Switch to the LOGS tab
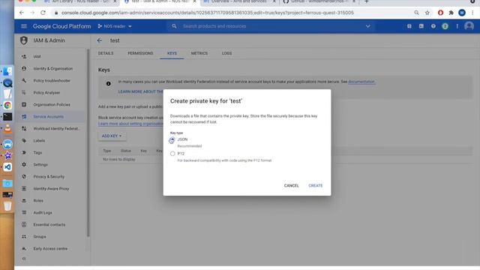Image resolution: width=480 pixels, height=270 pixels. point(226,53)
